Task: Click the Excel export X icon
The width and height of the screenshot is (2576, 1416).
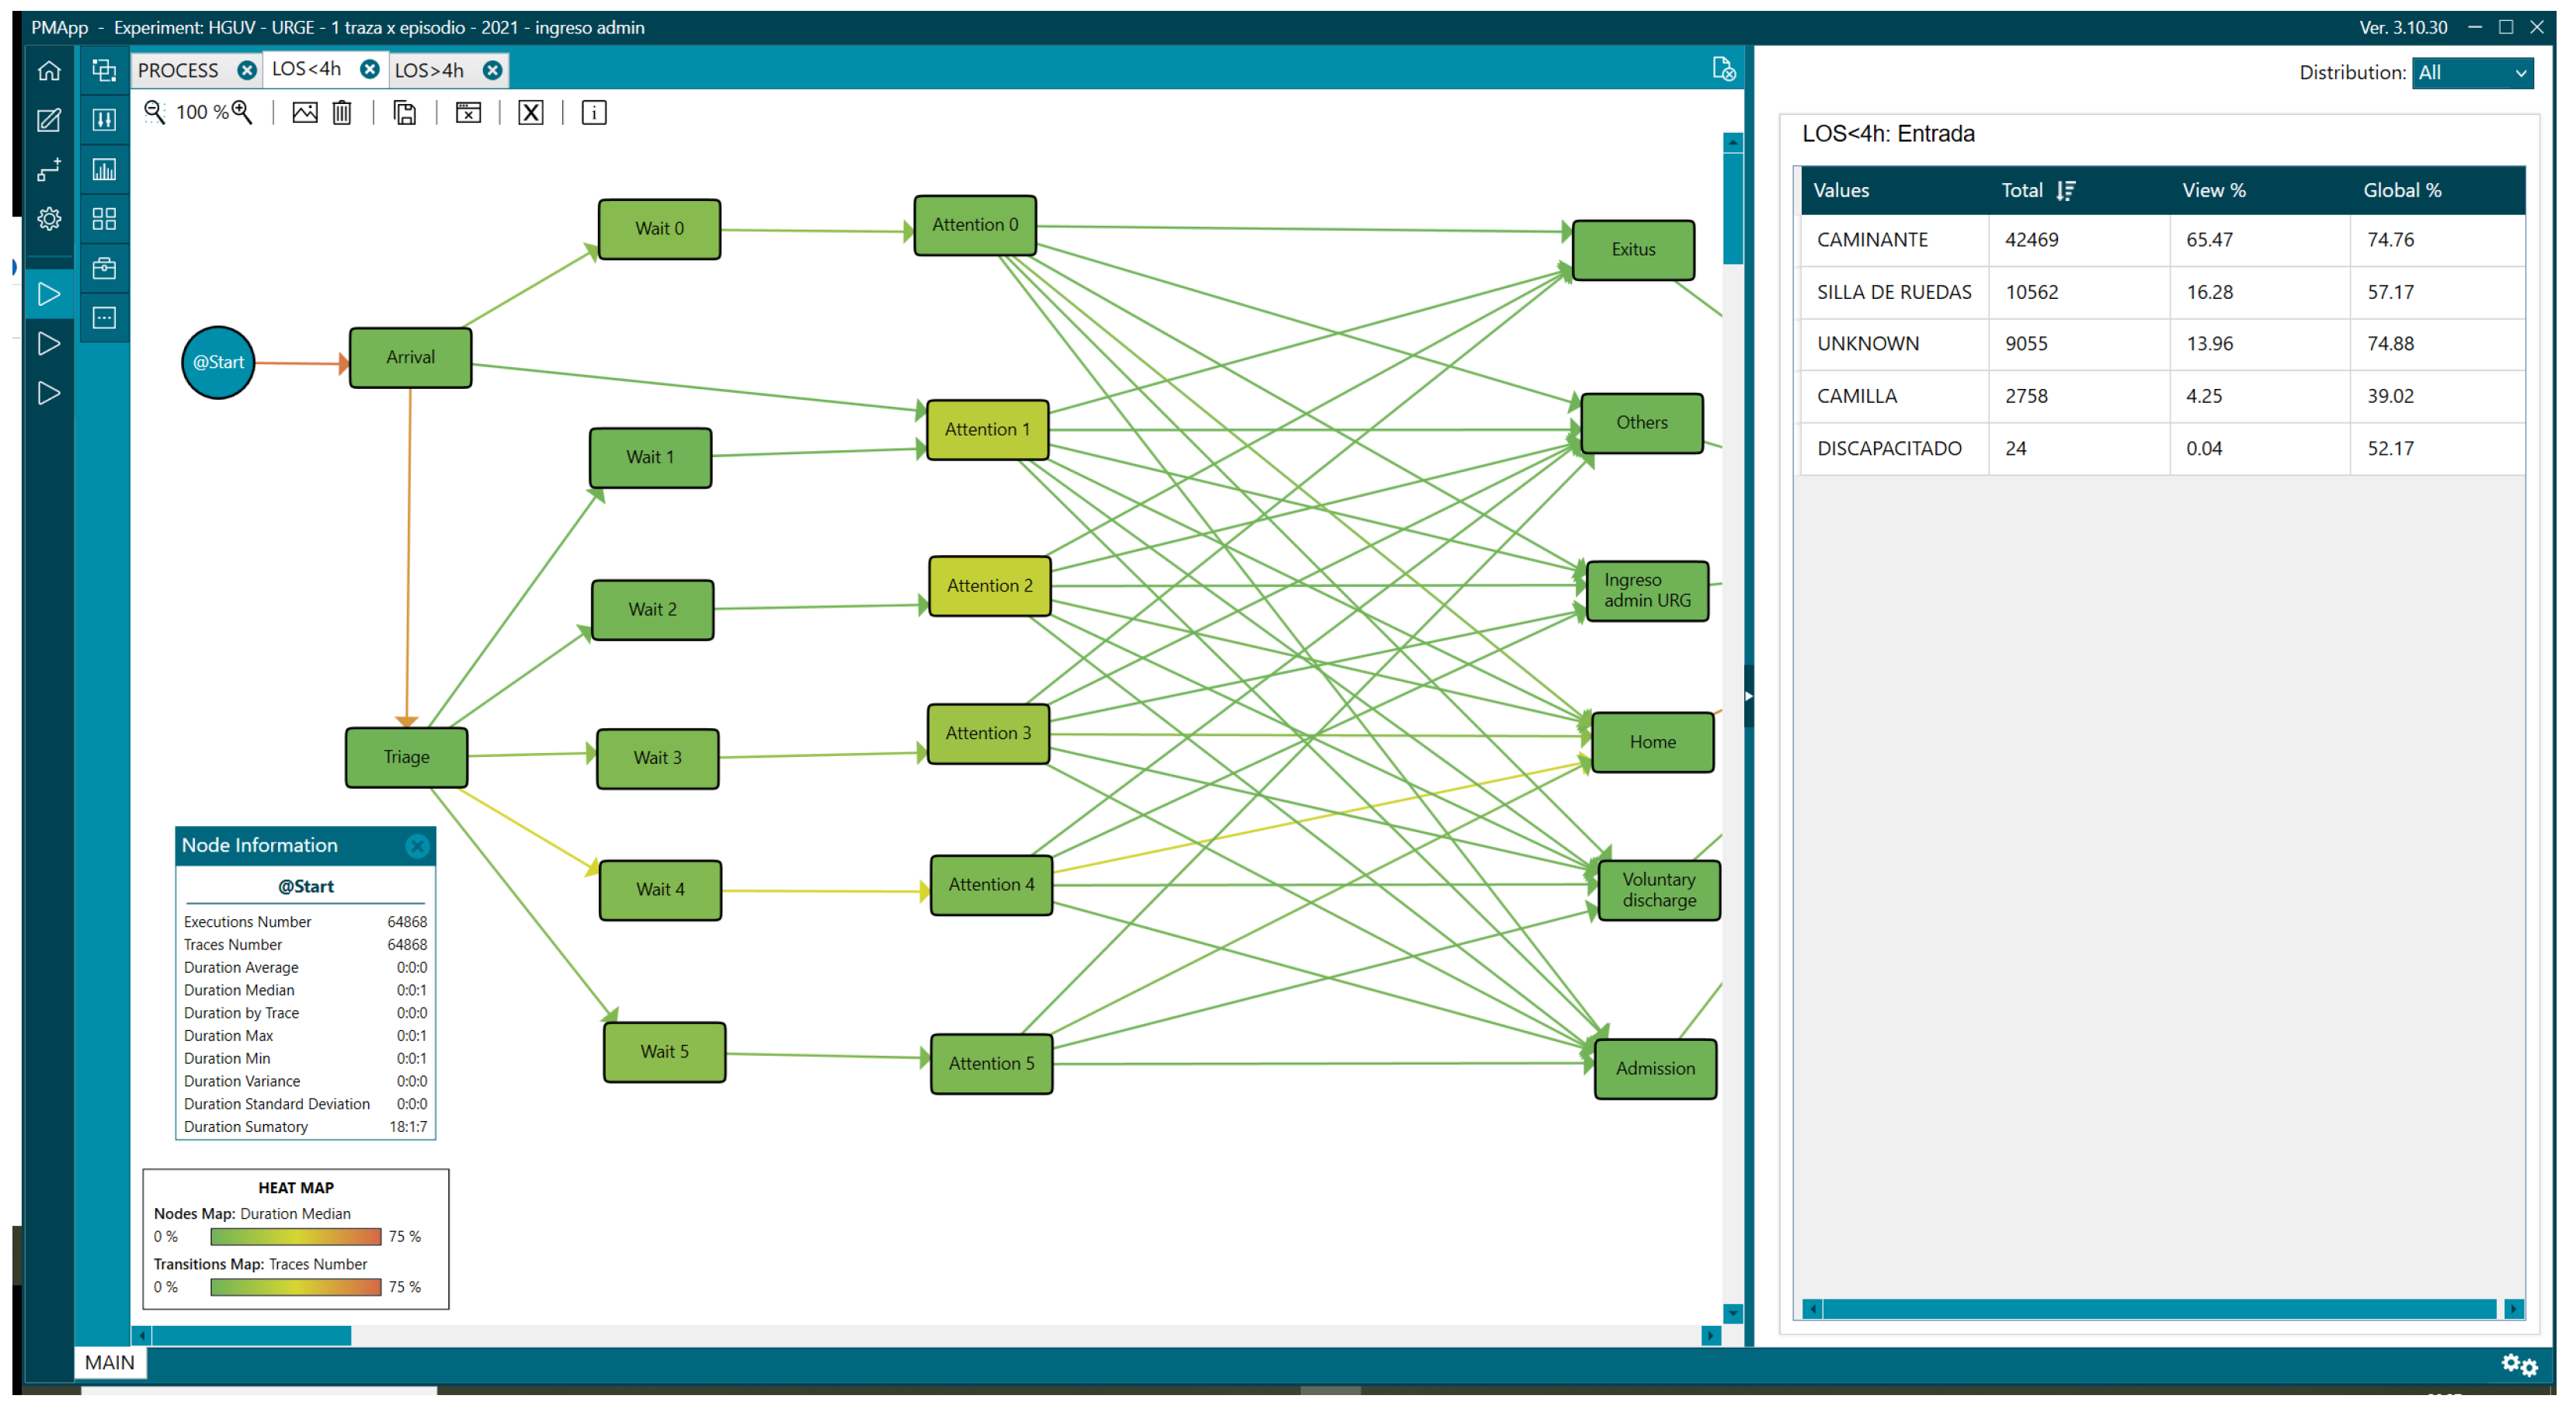Action: coord(531,113)
